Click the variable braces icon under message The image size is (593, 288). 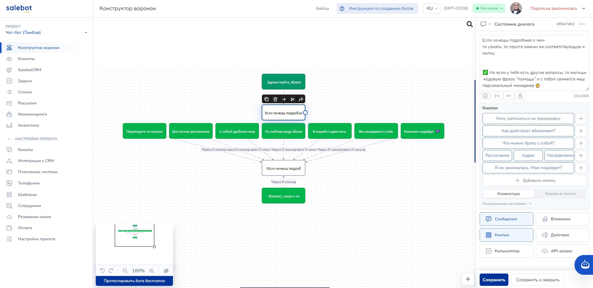(497, 96)
